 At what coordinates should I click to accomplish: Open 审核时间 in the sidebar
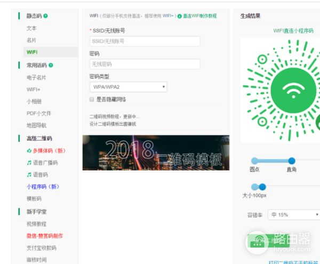coord(36,260)
